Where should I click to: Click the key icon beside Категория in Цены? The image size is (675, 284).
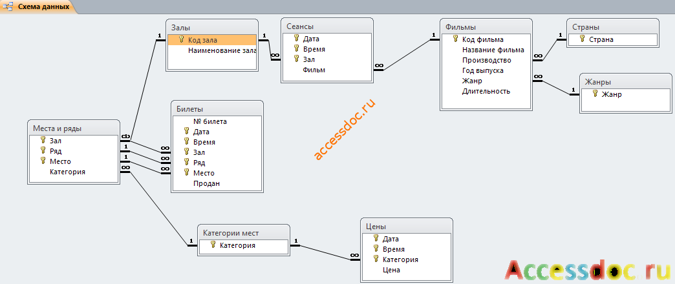[x=376, y=259]
